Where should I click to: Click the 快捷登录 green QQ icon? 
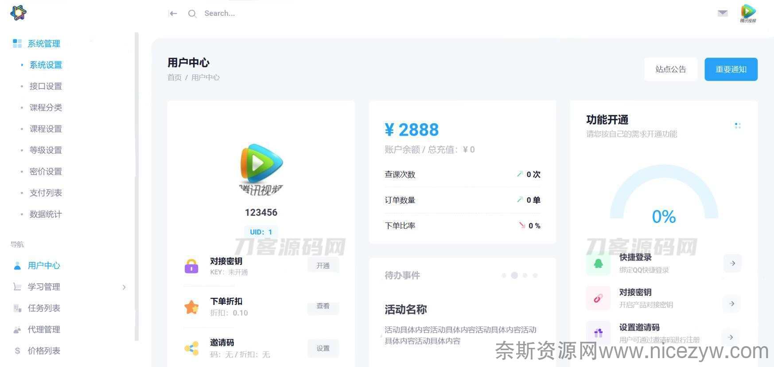(598, 264)
